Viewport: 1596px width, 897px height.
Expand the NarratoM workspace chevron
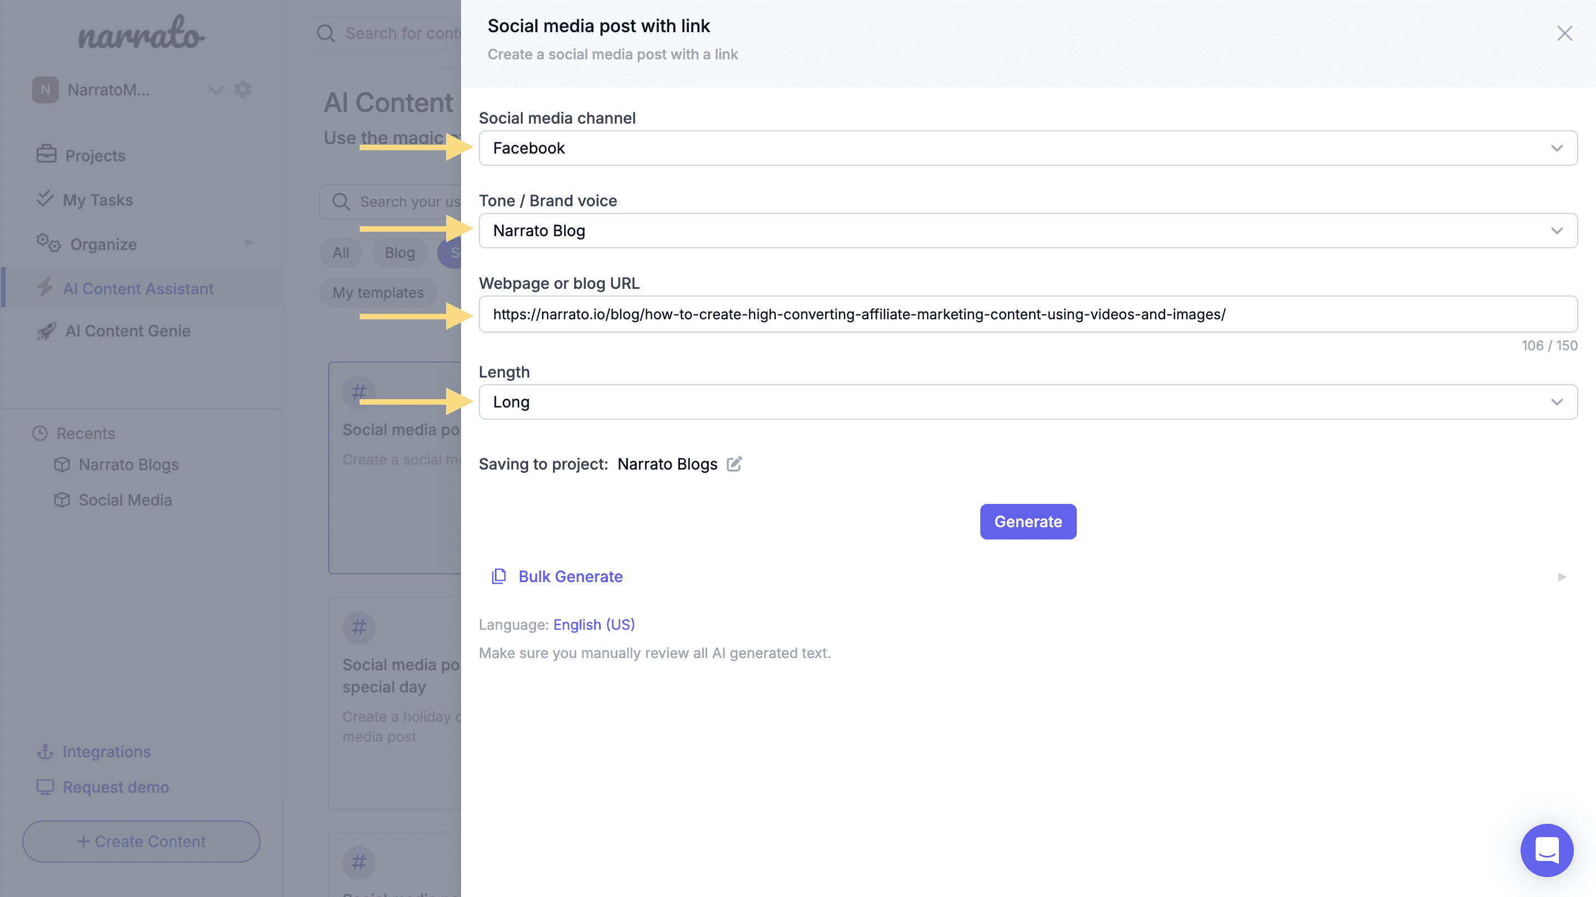pyautogui.click(x=215, y=90)
